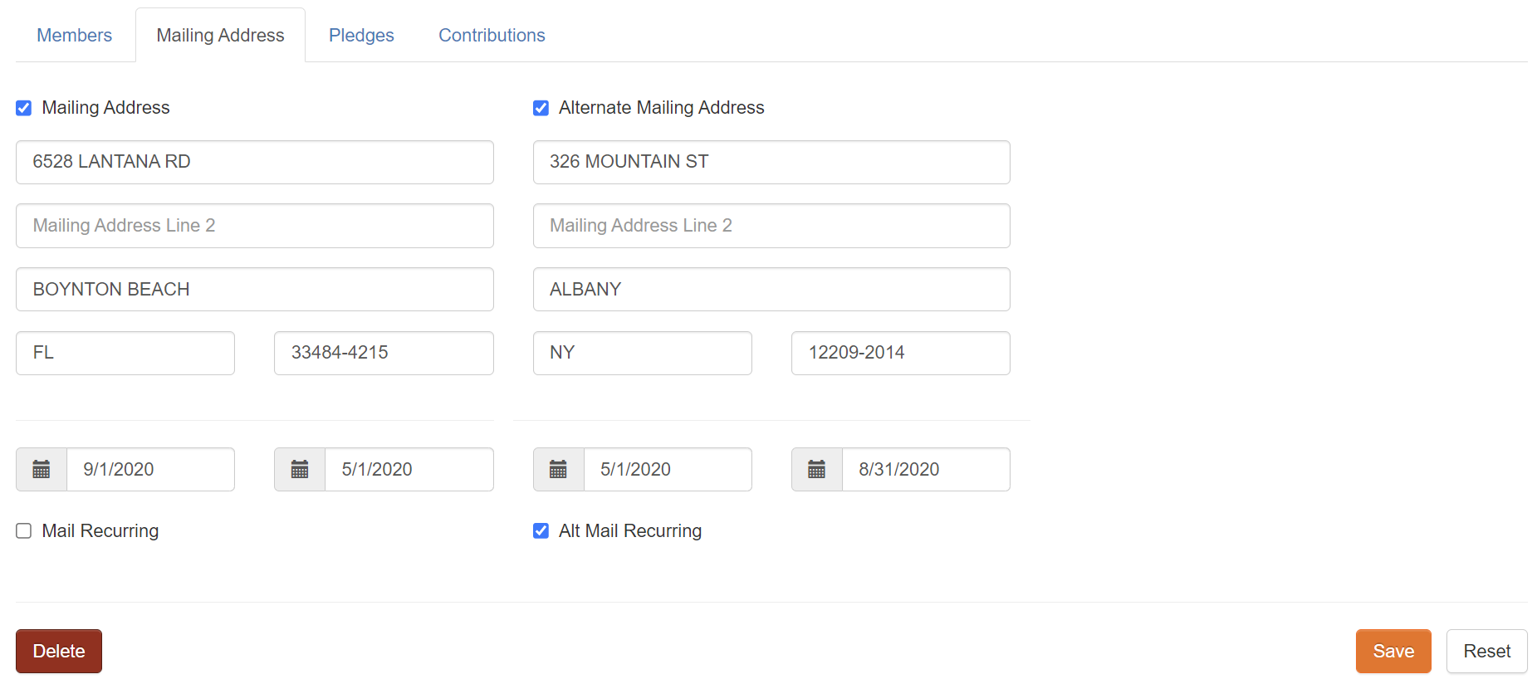Screen dimensions: 1537x679
Task: Disable the Alt Mail Recurring checkbox
Action: pos(541,530)
